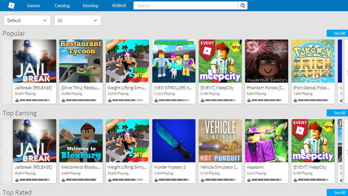Open the ROBUX menu link

(119, 6)
